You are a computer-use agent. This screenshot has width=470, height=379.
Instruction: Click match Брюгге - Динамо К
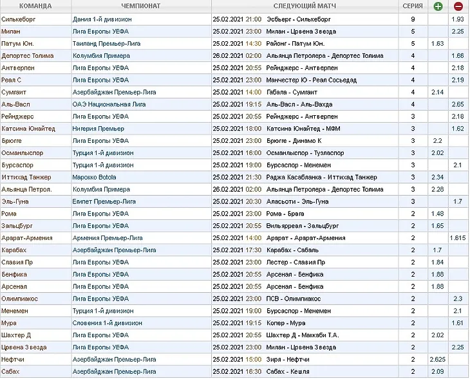coord(294,141)
